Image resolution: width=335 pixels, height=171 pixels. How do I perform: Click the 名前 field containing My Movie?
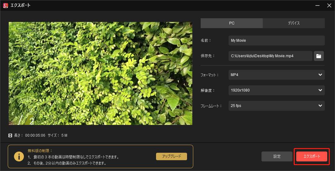click(276, 41)
